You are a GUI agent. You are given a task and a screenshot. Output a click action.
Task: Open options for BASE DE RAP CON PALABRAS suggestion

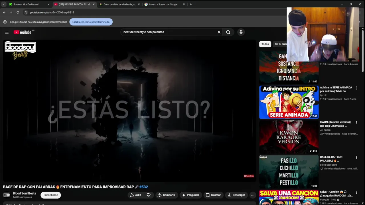point(356,157)
